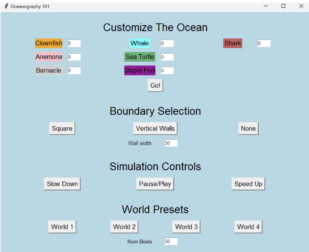Viewport: 309px width, 252px height.
Task: Minimize the Oceanography 101 window
Action: (266, 6)
